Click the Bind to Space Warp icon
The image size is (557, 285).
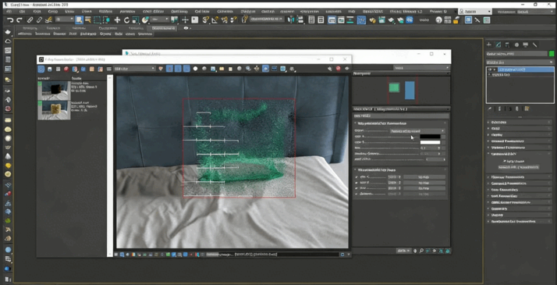click(x=49, y=20)
